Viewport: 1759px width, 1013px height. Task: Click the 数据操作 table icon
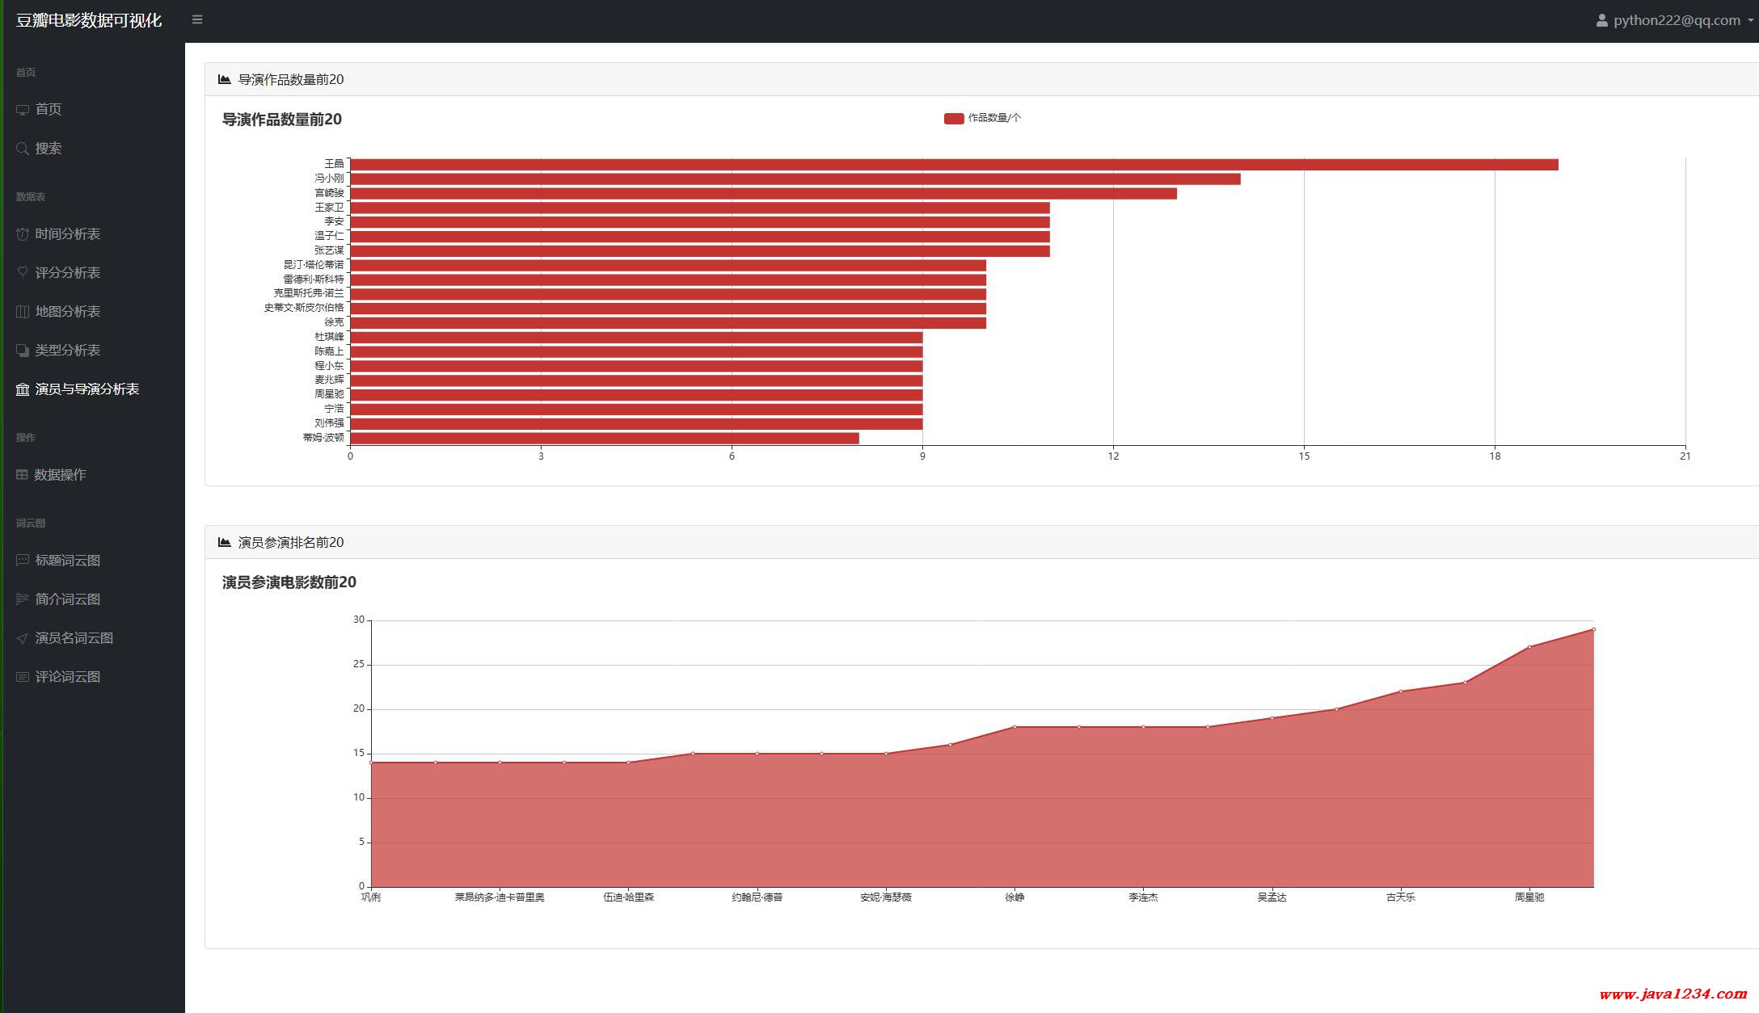pyautogui.click(x=22, y=475)
